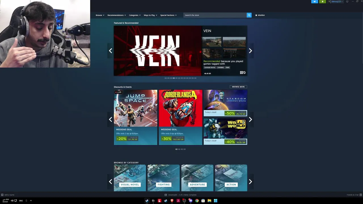Open the blue announcements megaphone icon
The height and width of the screenshot is (204, 363).
pos(315,2)
